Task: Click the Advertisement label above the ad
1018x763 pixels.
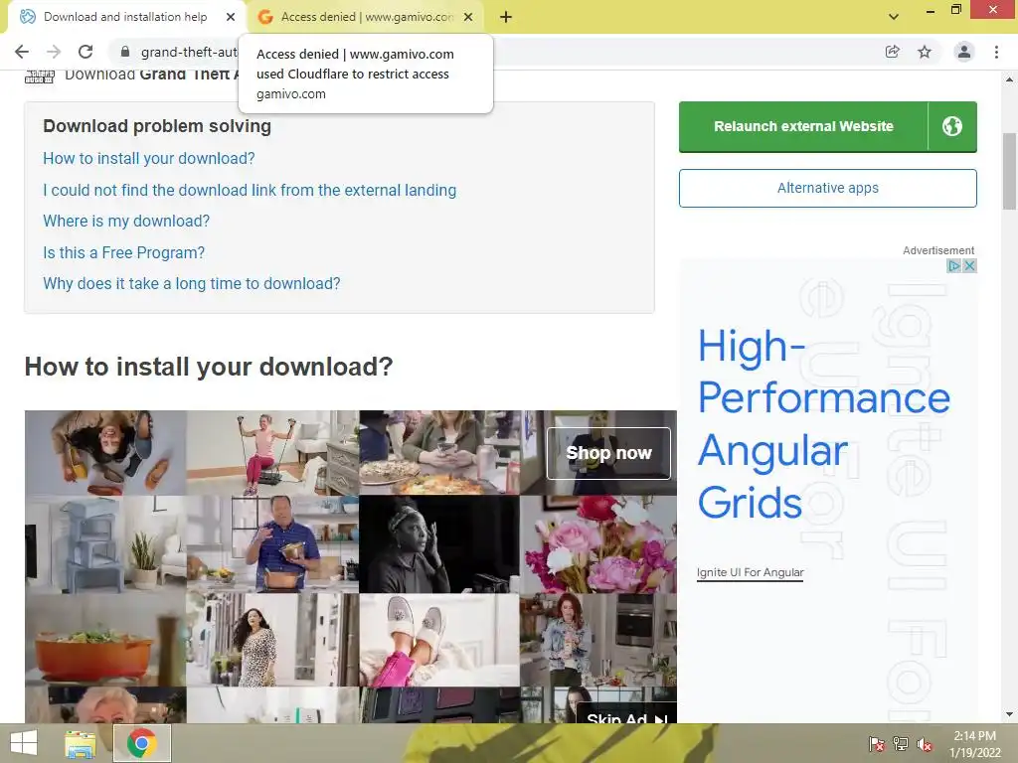Action: [x=938, y=250]
